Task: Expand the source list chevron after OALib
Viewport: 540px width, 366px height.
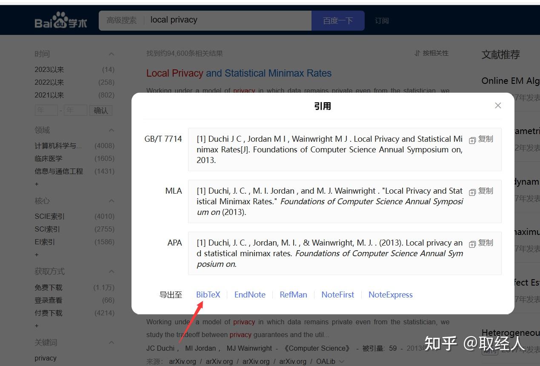Action: pyautogui.click(x=343, y=361)
